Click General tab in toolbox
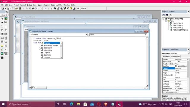 point(4,15)
